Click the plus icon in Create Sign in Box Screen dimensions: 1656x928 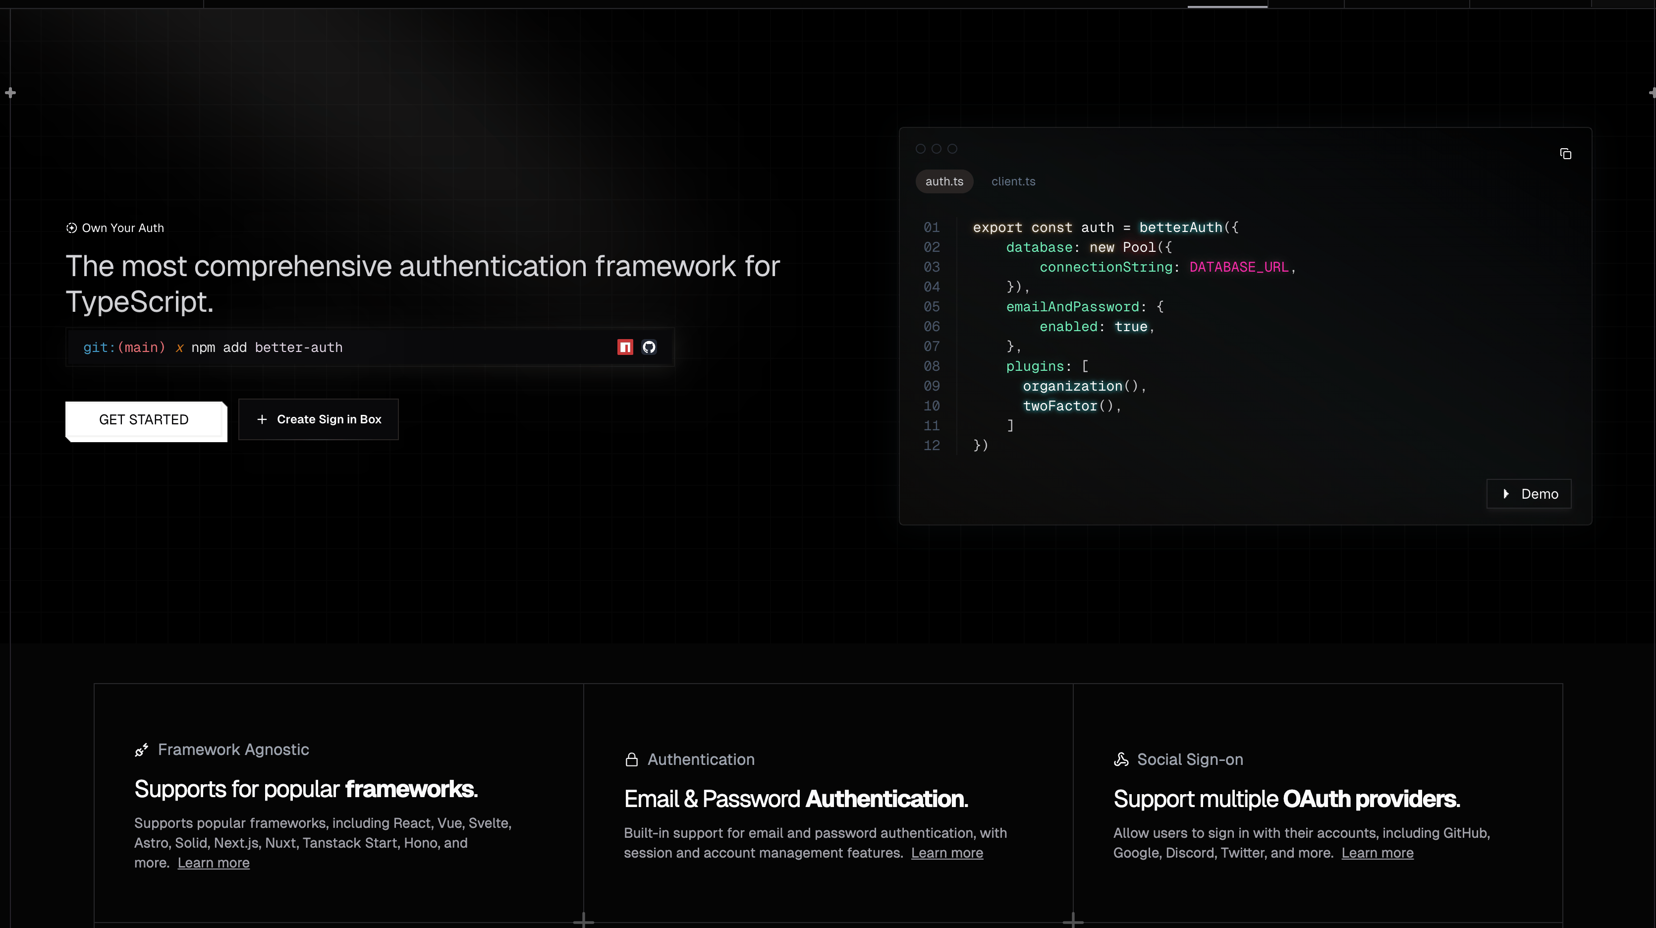coord(262,419)
